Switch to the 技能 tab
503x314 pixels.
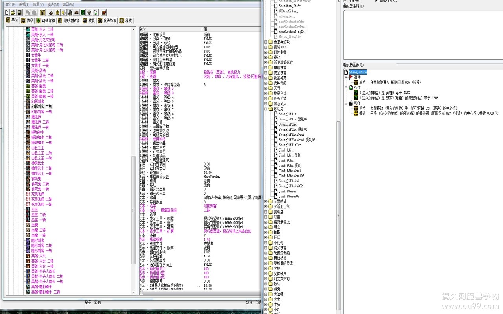click(89, 20)
